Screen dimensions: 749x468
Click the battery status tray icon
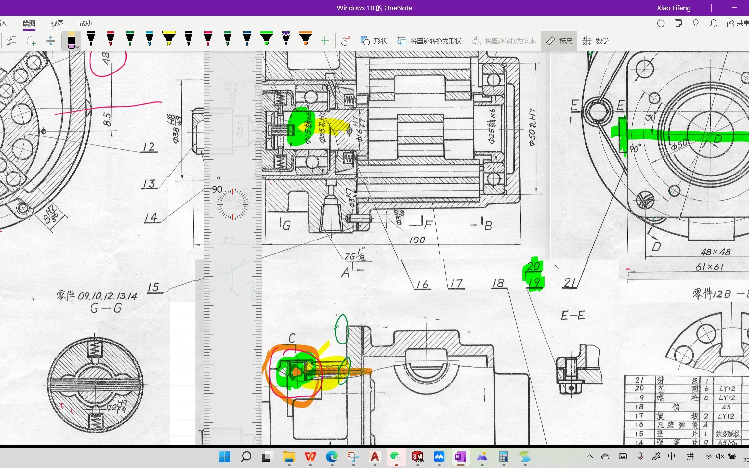[x=732, y=456]
